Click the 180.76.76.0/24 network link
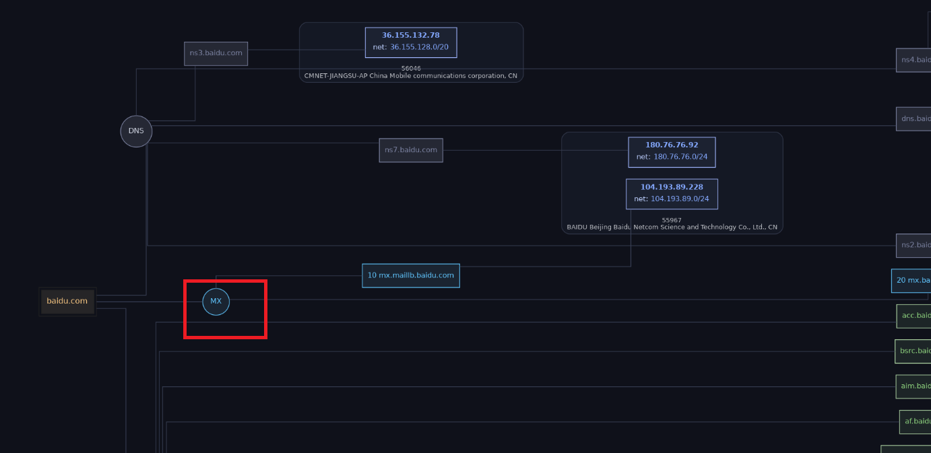This screenshot has height=453, width=931. click(x=680, y=157)
